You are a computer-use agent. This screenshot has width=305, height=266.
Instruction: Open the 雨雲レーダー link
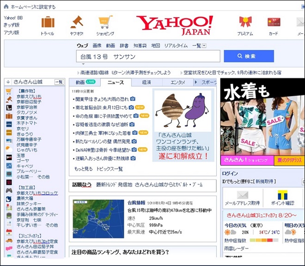pyautogui.click(x=237, y=248)
